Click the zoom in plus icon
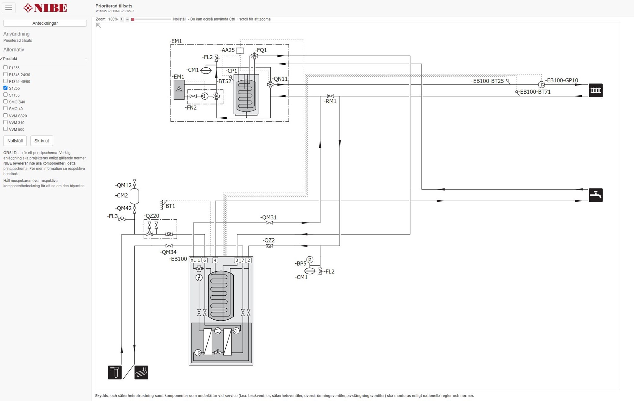This screenshot has width=634, height=401. click(121, 19)
